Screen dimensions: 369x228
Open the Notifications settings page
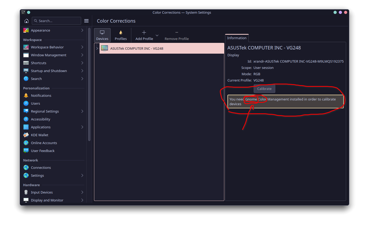tap(54, 95)
